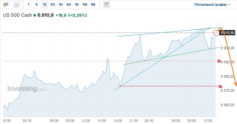The width and height of the screenshot is (237, 124).
Task: Switch to candlestick chart type
Action: click(7, 5)
